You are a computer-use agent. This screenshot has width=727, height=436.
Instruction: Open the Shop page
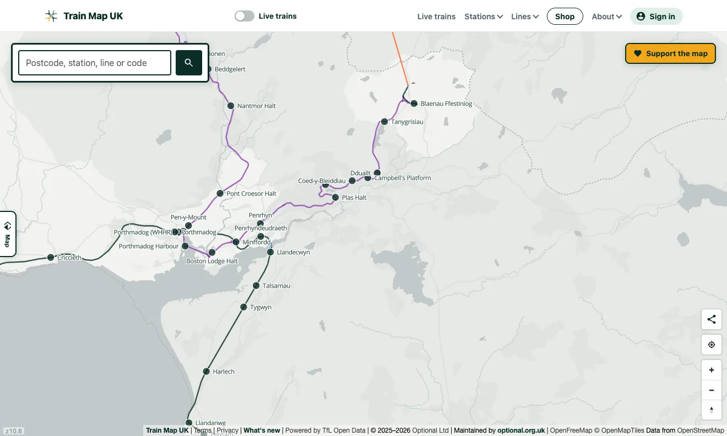click(565, 17)
